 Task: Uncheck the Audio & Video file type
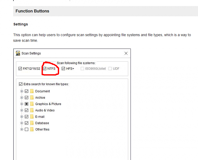tap(26, 110)
